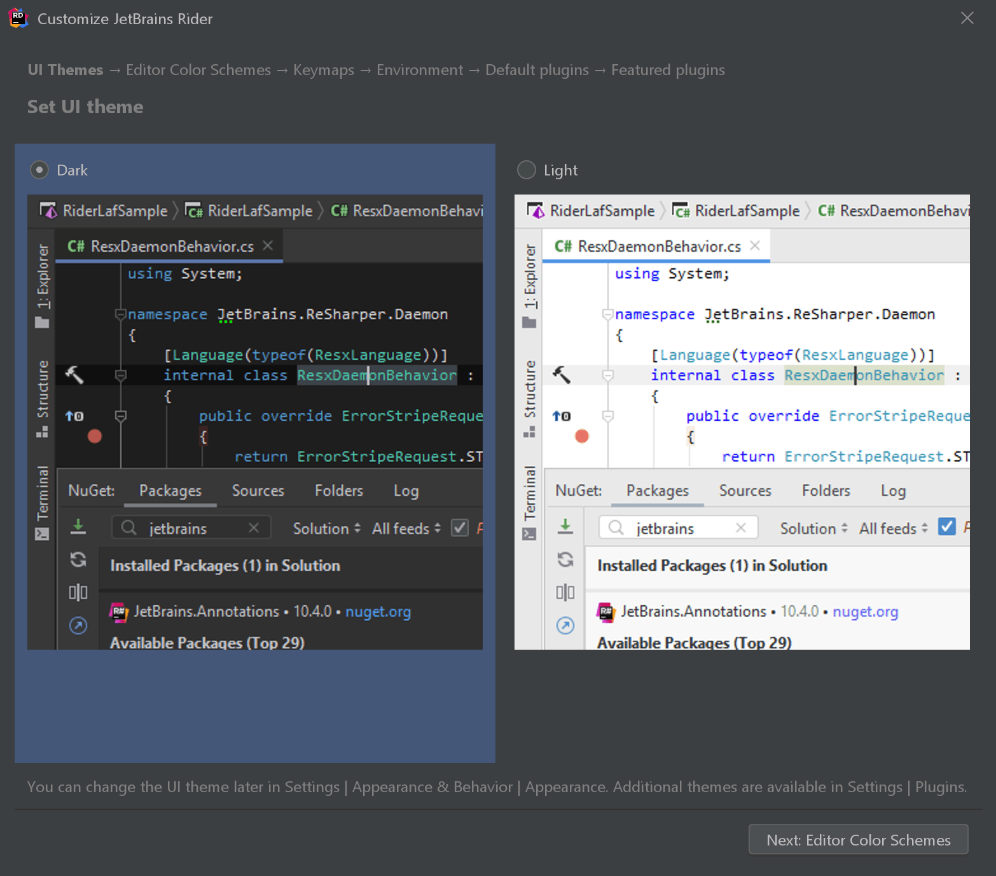Click the search magnifier icon in dark preview
This screenshot has height=876, width=996.
128,528
